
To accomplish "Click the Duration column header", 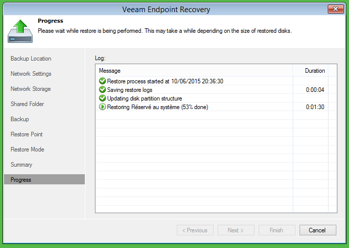I will point(311,71).
